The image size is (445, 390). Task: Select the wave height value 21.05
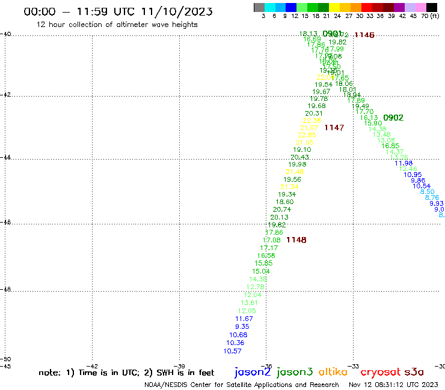pos(304,142)
